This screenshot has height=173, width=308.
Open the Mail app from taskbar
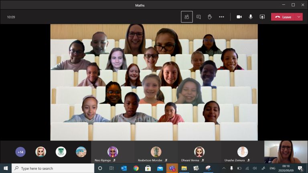pyautogui.click(x=160, y=168)
